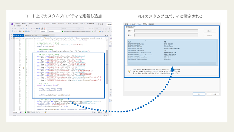This screenshot has height=132, width=234.
Task: Click the Navigate Backward icon
Action: tap(12, 31)
